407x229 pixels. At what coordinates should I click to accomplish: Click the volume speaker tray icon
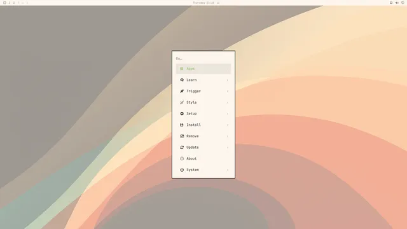pos(397,3)
